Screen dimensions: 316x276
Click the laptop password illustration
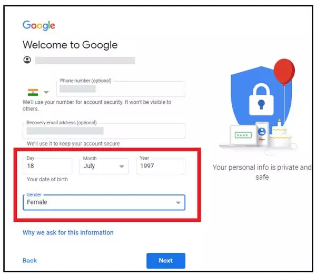tap(243, 135)
